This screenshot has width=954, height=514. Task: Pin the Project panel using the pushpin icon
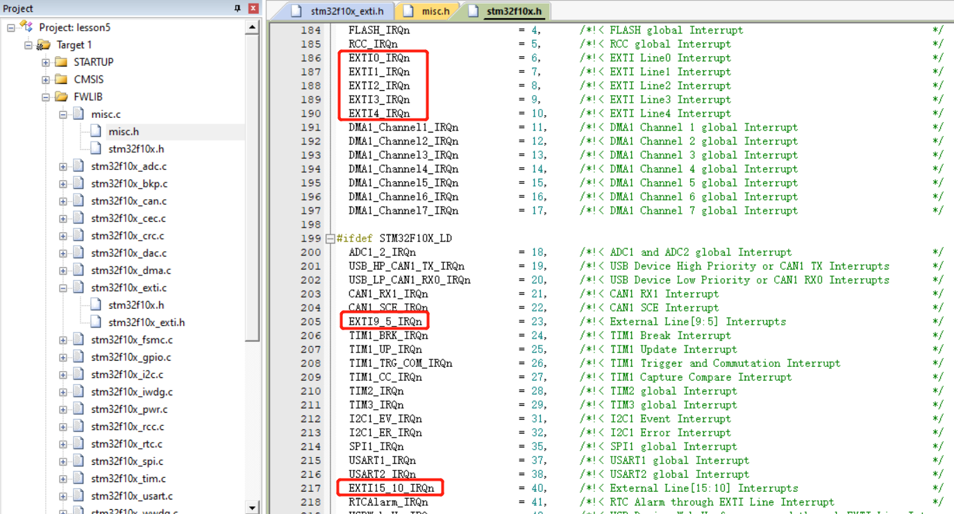coord(237,9)
